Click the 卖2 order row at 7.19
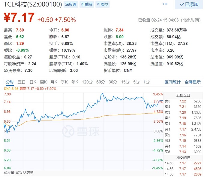This screenshot has height=177, width=216. [183, 118]
